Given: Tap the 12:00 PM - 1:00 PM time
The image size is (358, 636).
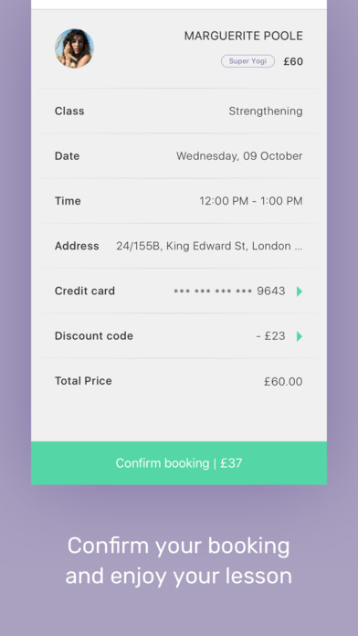Looking at the screenshot, I should point(251,201).
